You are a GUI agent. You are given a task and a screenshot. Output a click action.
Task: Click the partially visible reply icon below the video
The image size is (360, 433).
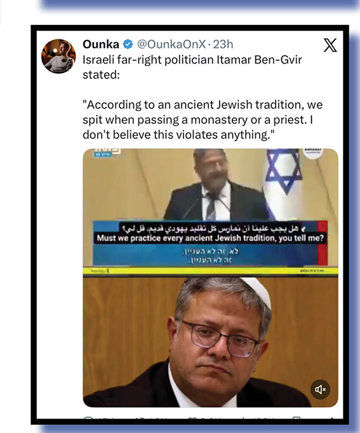[x=88, y=418]
